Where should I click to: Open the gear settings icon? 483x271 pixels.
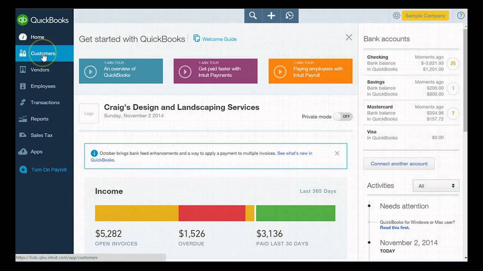[x=396, y=16]
